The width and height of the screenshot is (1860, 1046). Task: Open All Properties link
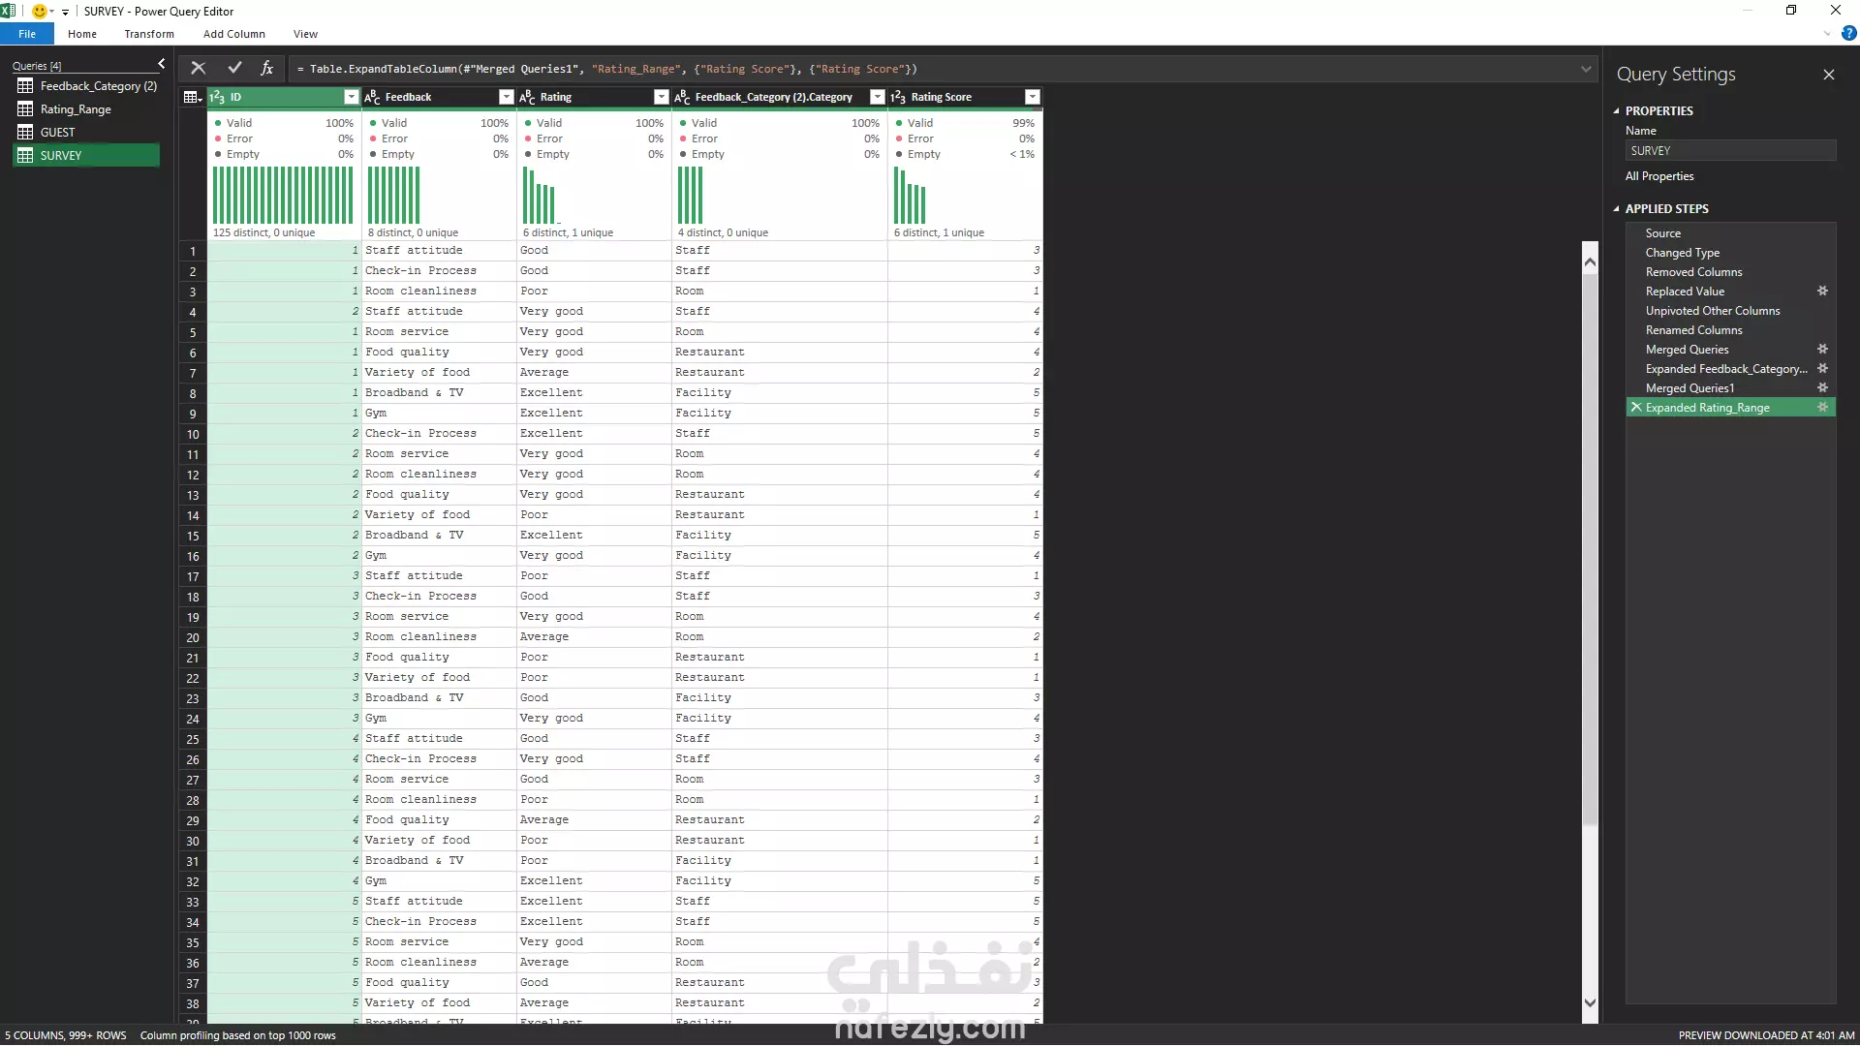[x=1658, y=176]
